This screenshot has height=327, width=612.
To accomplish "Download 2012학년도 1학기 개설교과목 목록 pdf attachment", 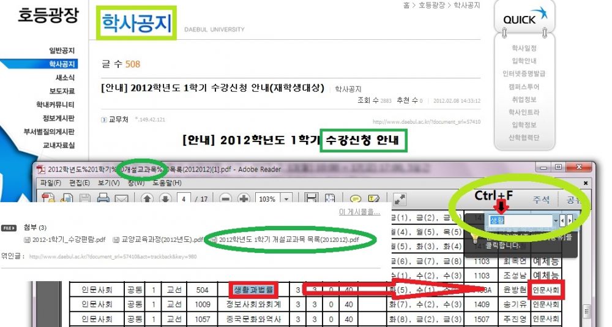I will click(289, 239).
